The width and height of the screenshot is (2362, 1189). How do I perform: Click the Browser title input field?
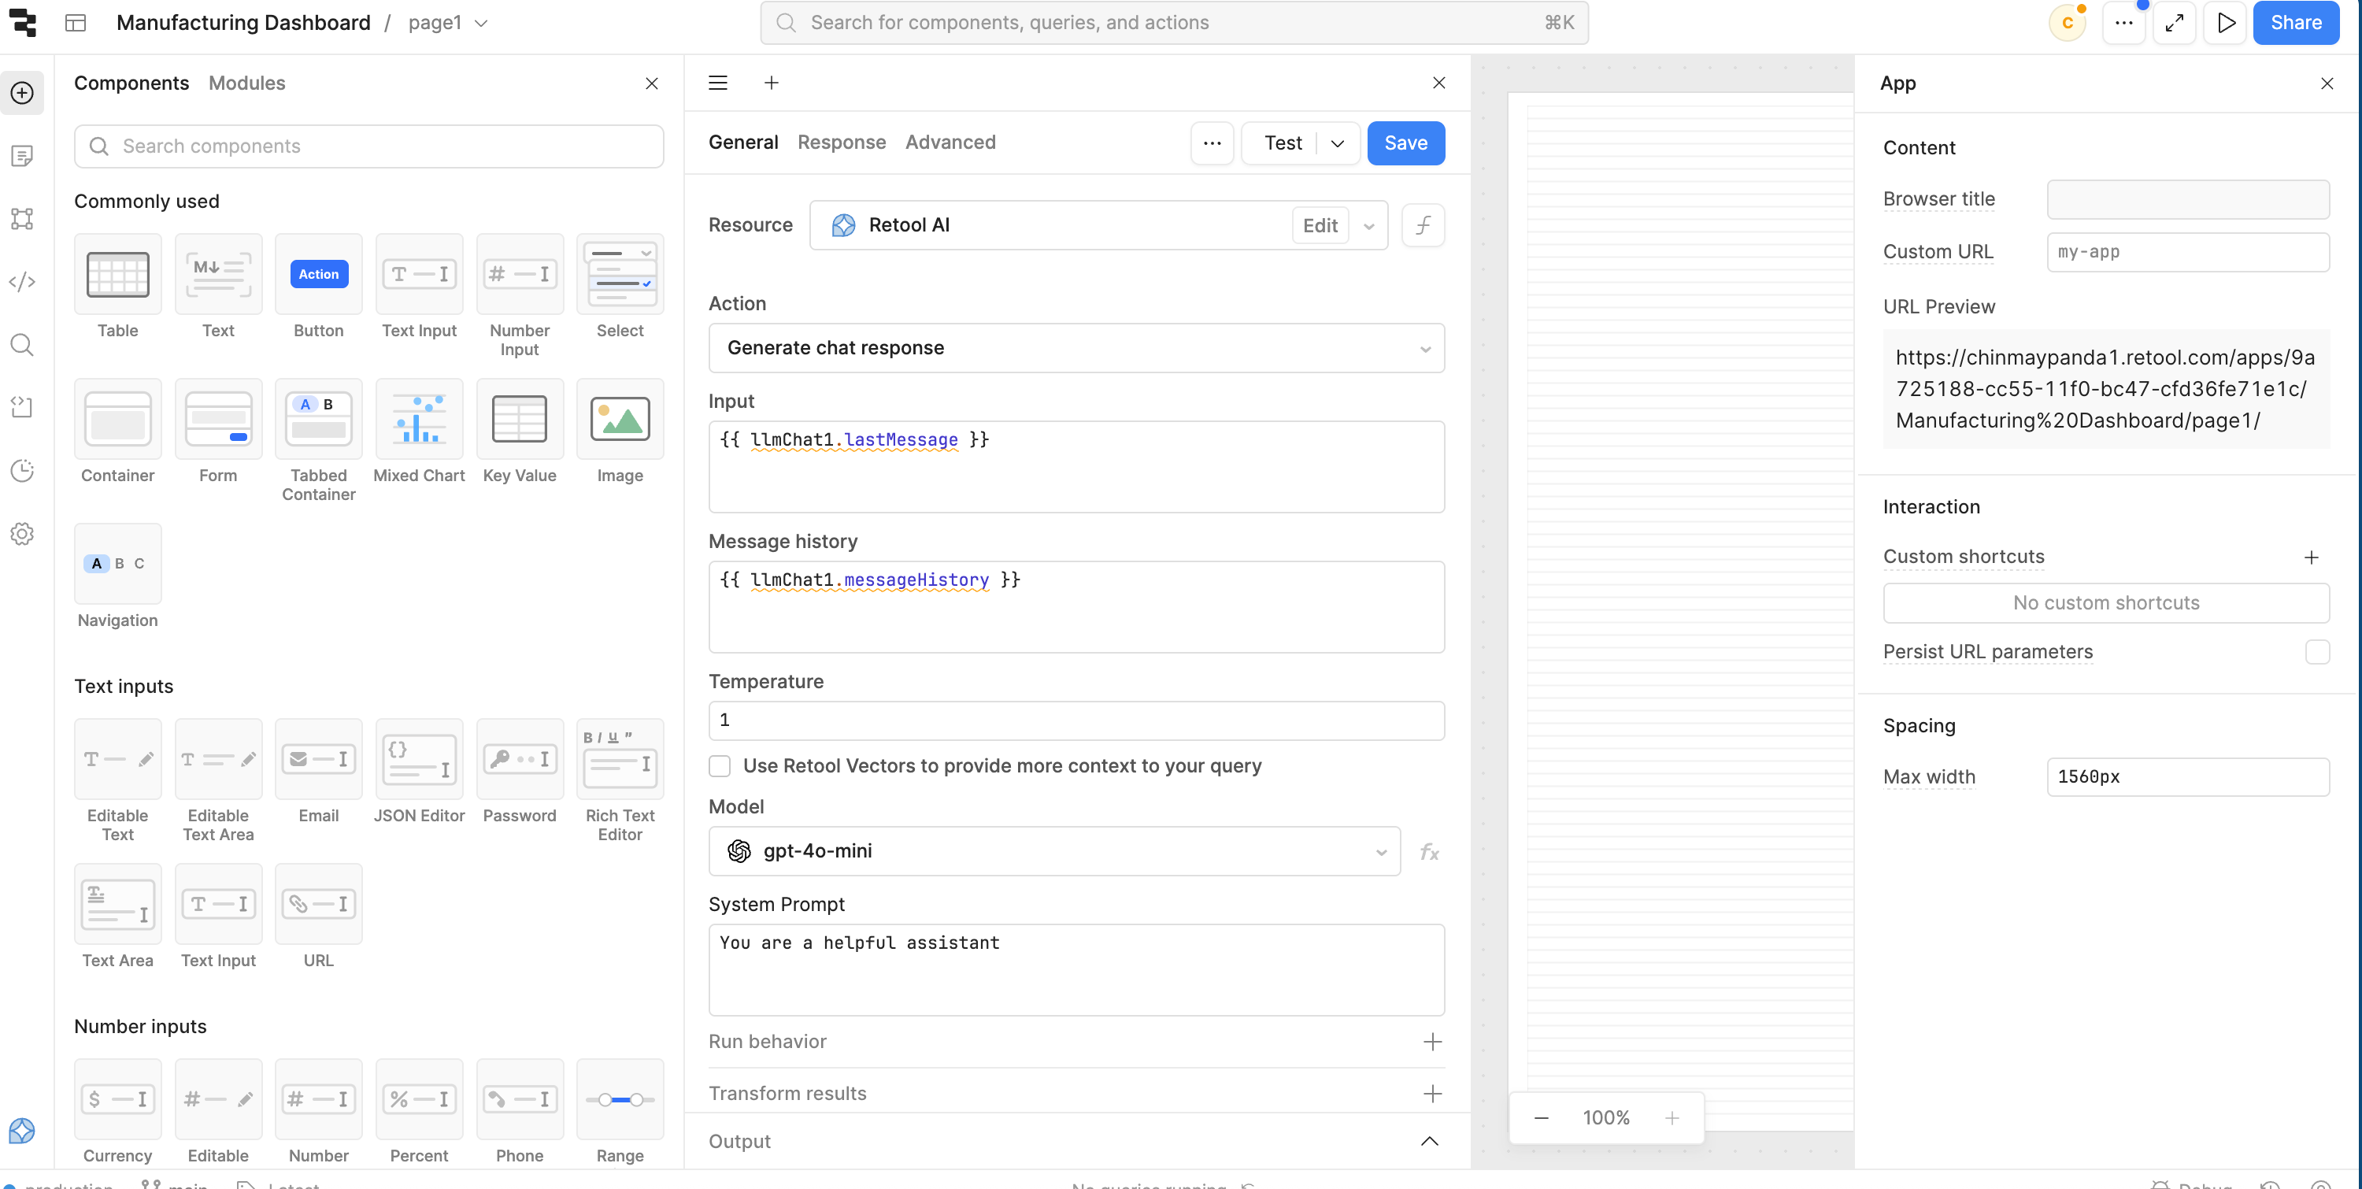[x=2187, y=199]
